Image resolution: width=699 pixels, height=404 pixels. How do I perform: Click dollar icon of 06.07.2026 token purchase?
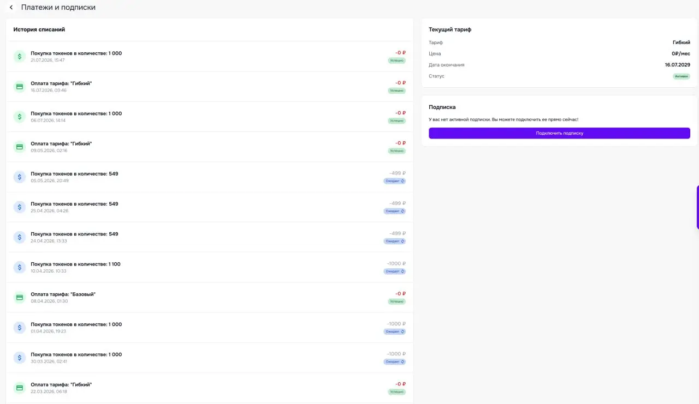(20, 117)
